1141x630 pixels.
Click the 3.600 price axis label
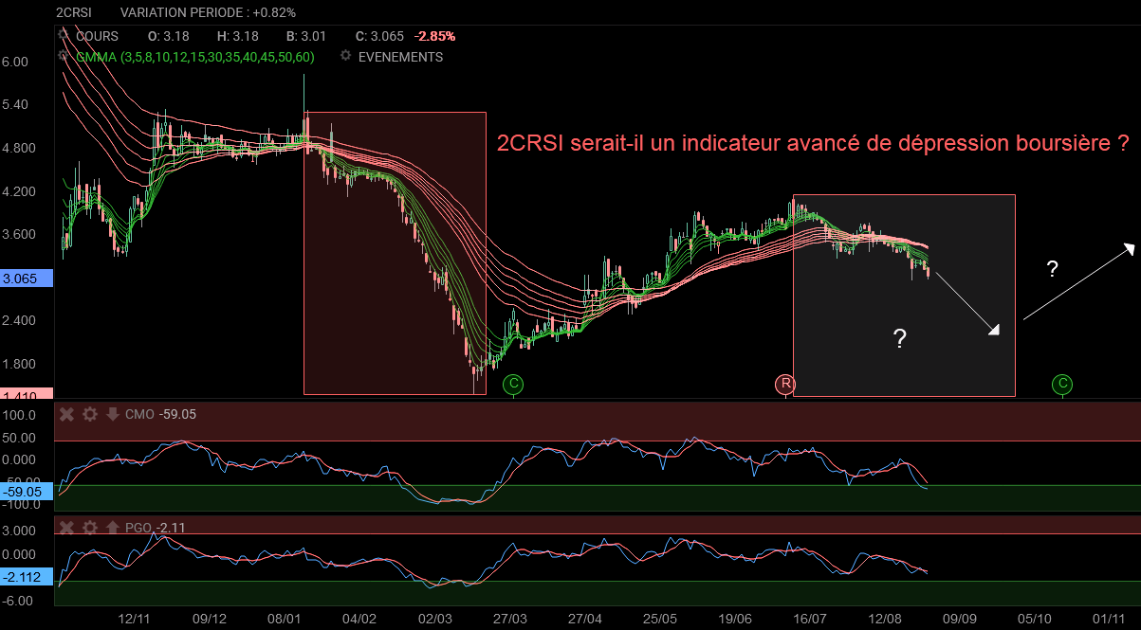coord(20,235)
